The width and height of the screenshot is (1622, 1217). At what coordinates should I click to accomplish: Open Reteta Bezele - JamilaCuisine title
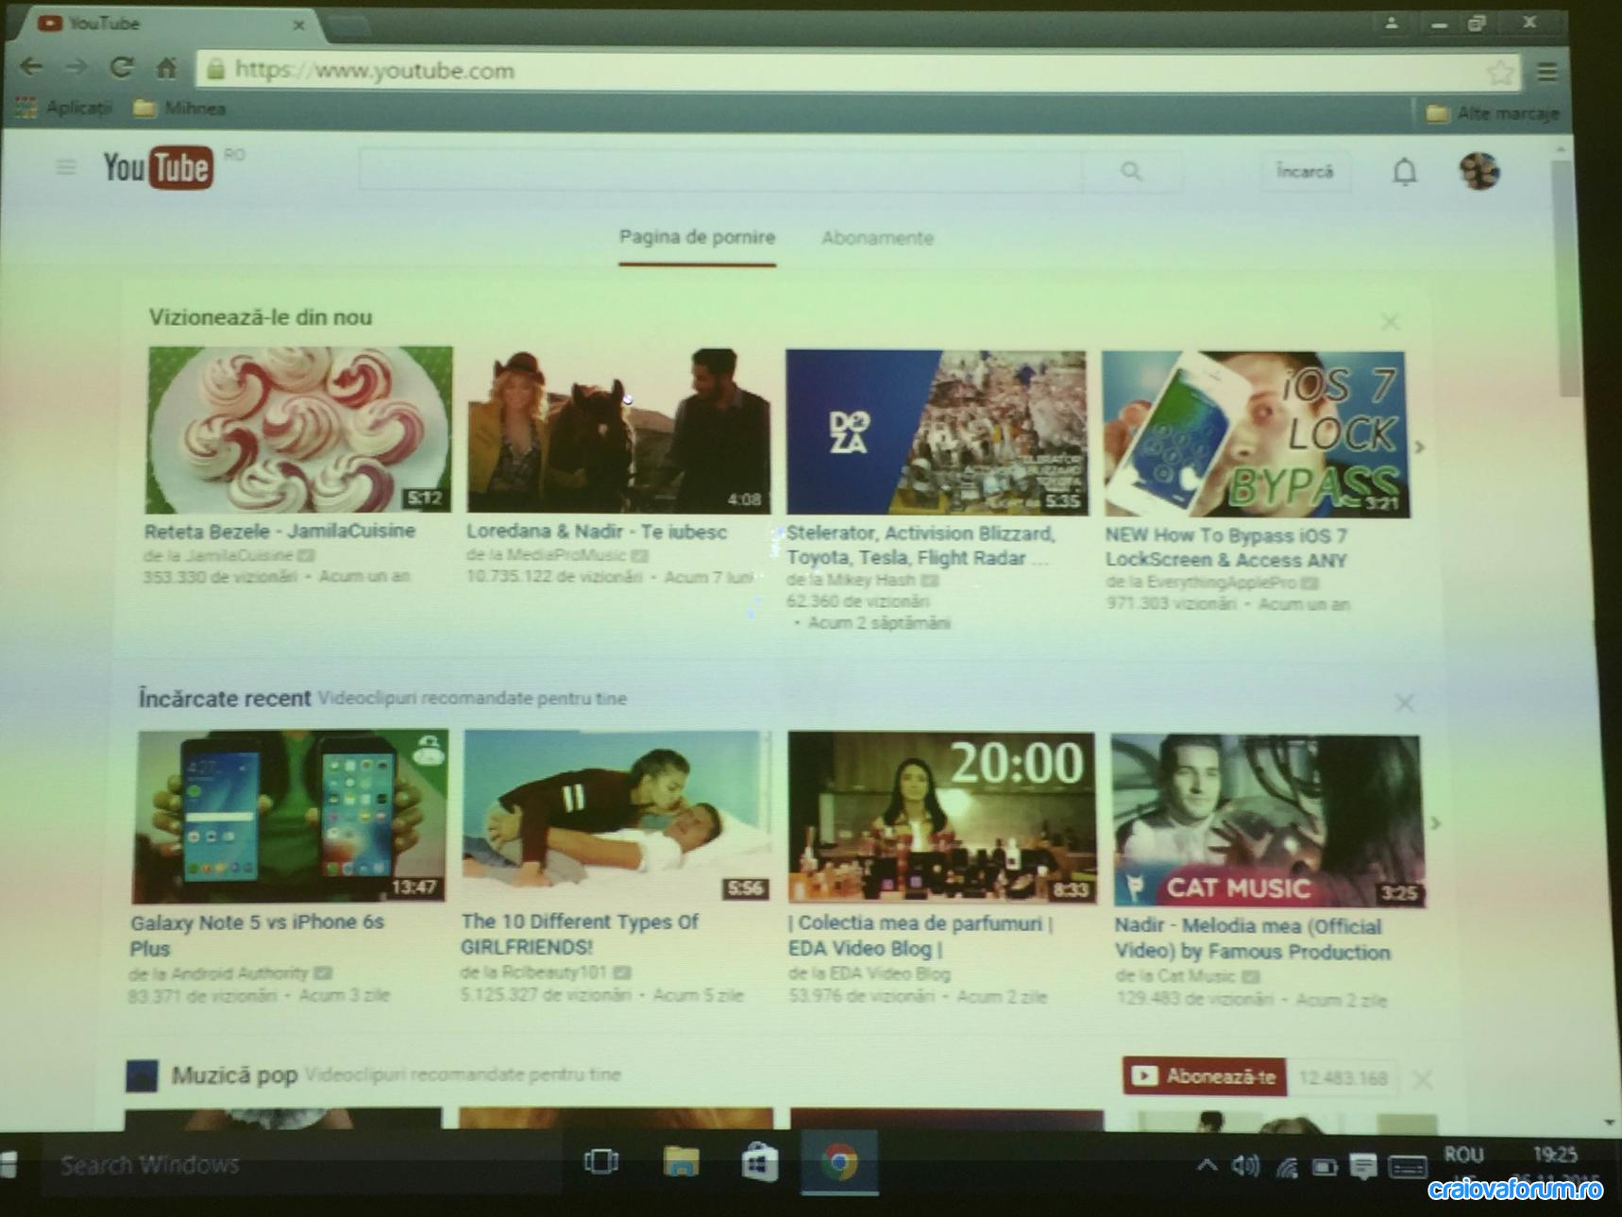279,531
